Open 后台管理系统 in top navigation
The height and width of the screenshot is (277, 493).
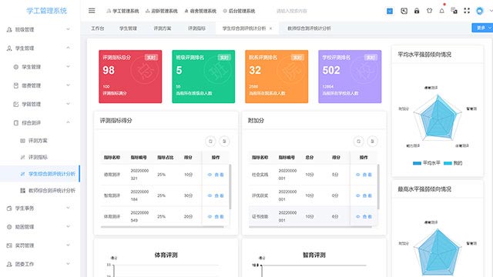point(239,11)
